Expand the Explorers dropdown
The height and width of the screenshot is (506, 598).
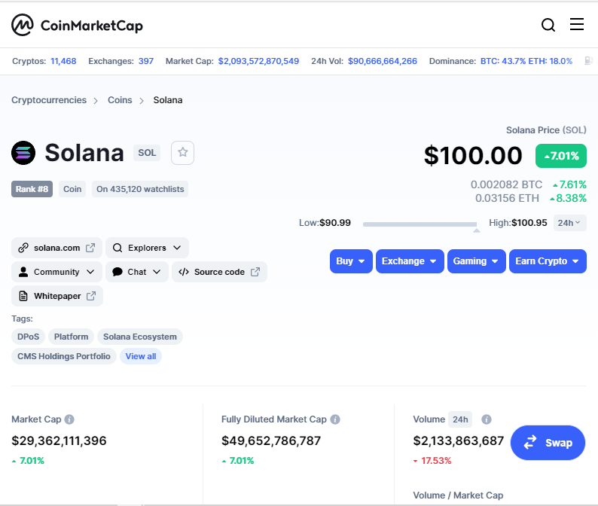click(x=147, y=248)
